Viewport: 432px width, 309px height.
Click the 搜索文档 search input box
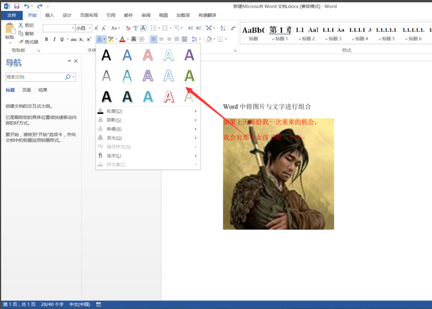[x=34, y=77]
